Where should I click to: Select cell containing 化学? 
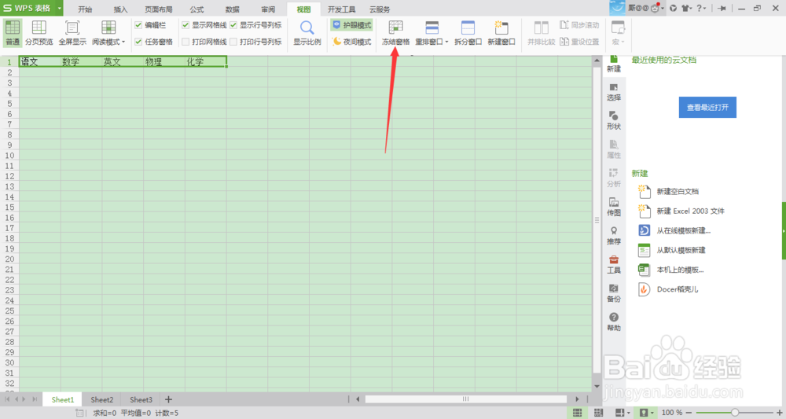pos(205,61)
